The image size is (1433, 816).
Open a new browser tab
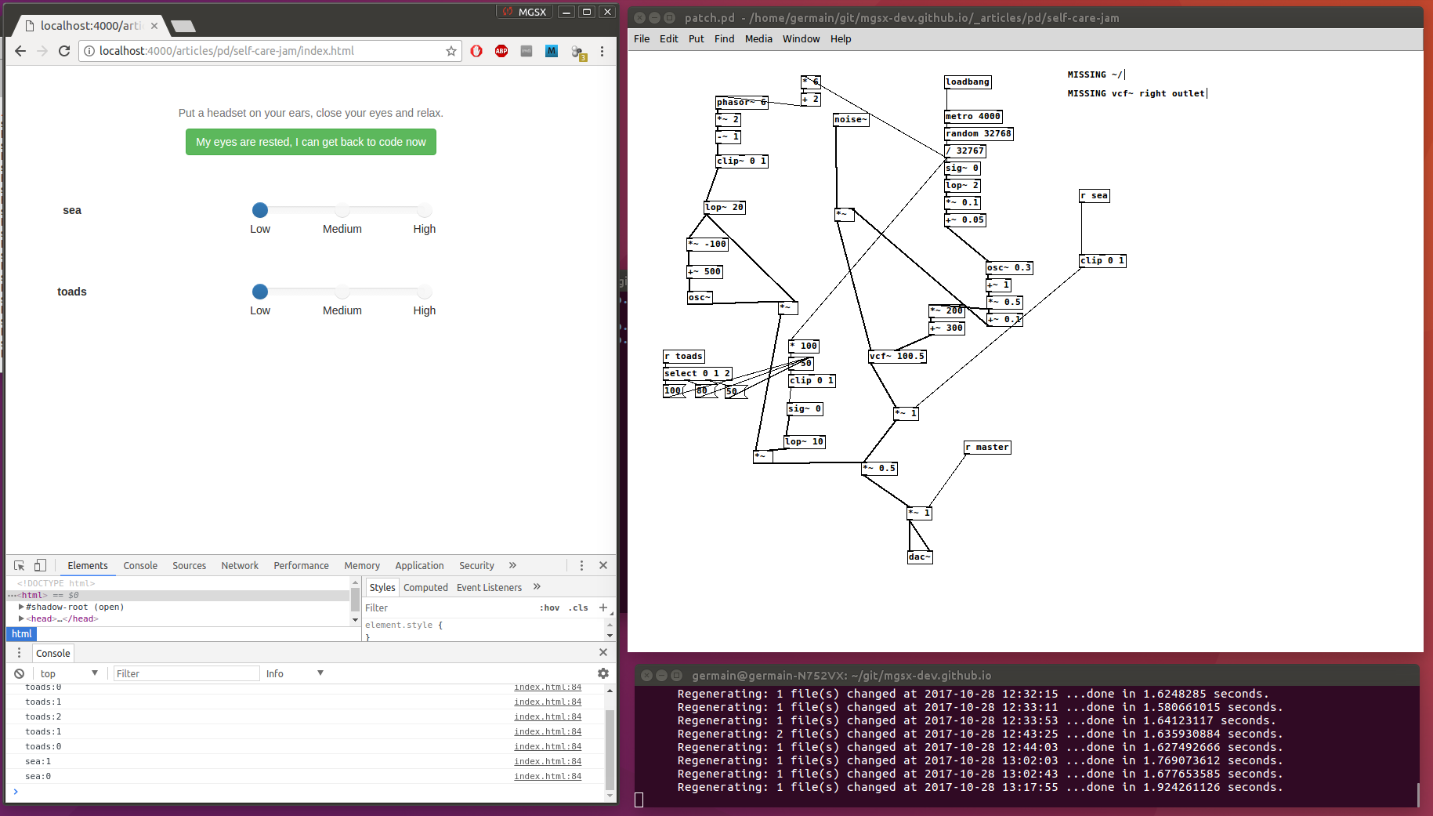183,27
